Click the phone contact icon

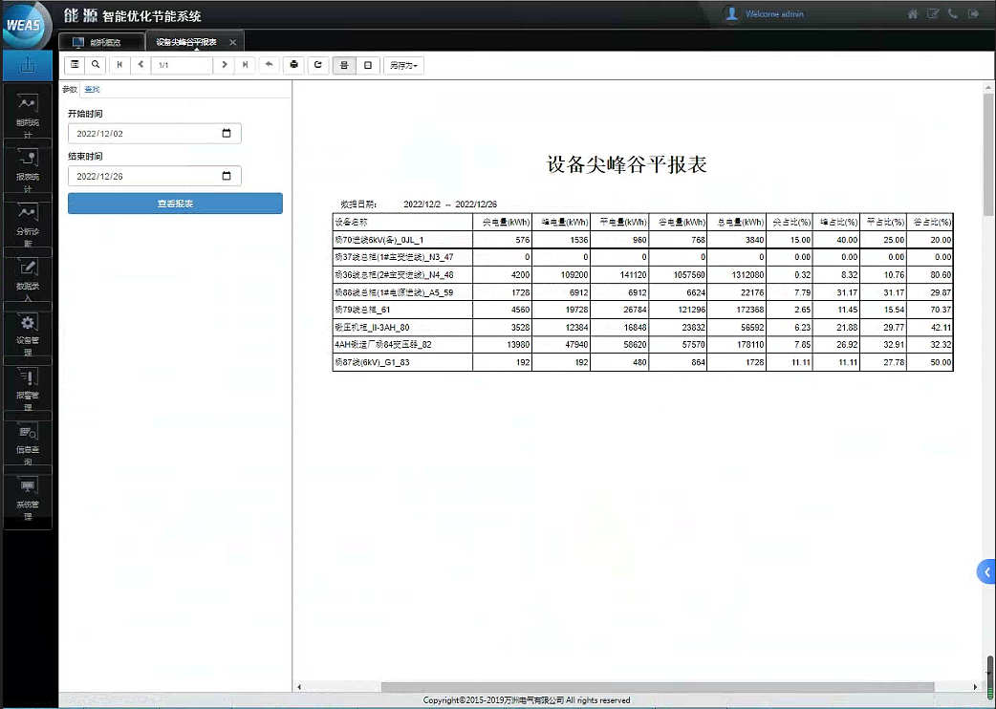pos(953,14)
